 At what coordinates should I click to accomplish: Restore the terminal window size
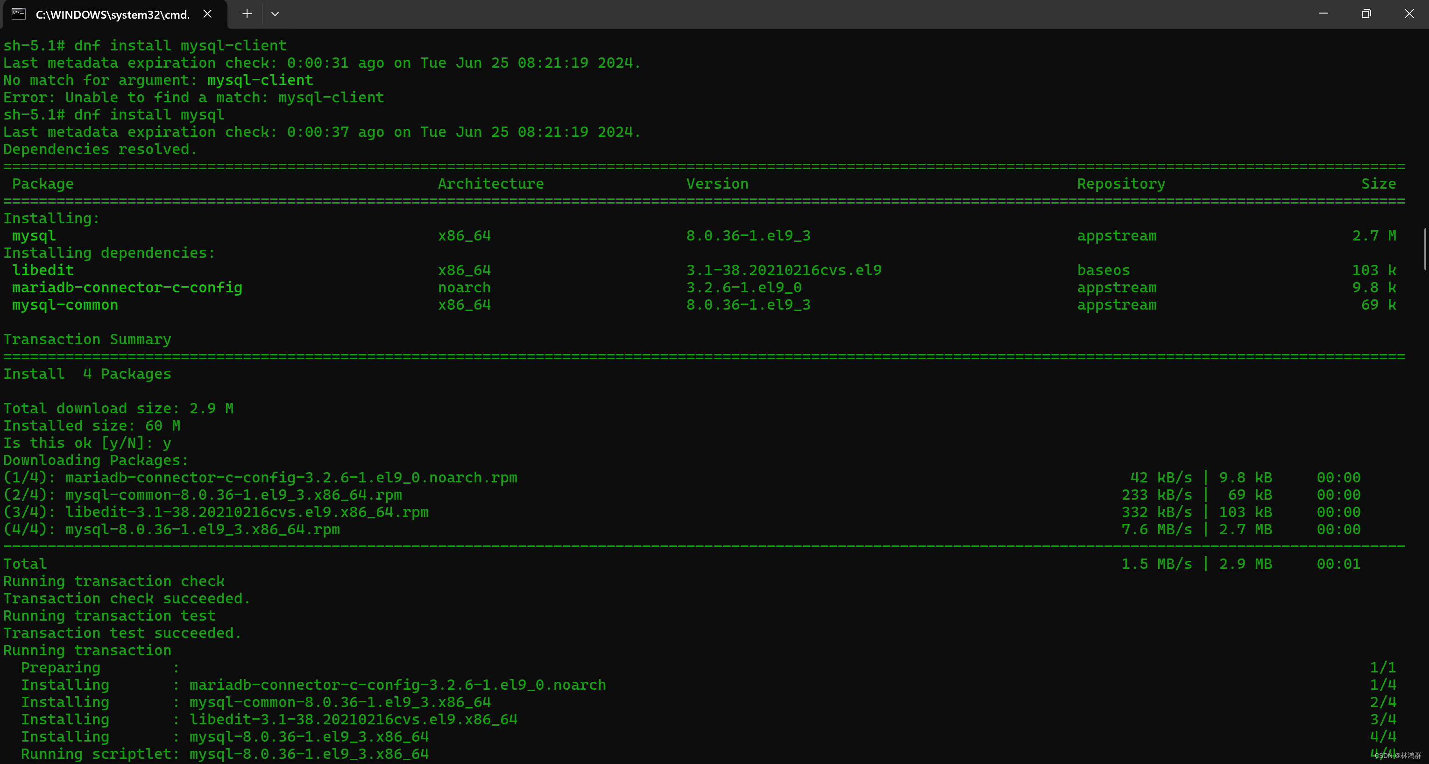[x=1366, y=14]
